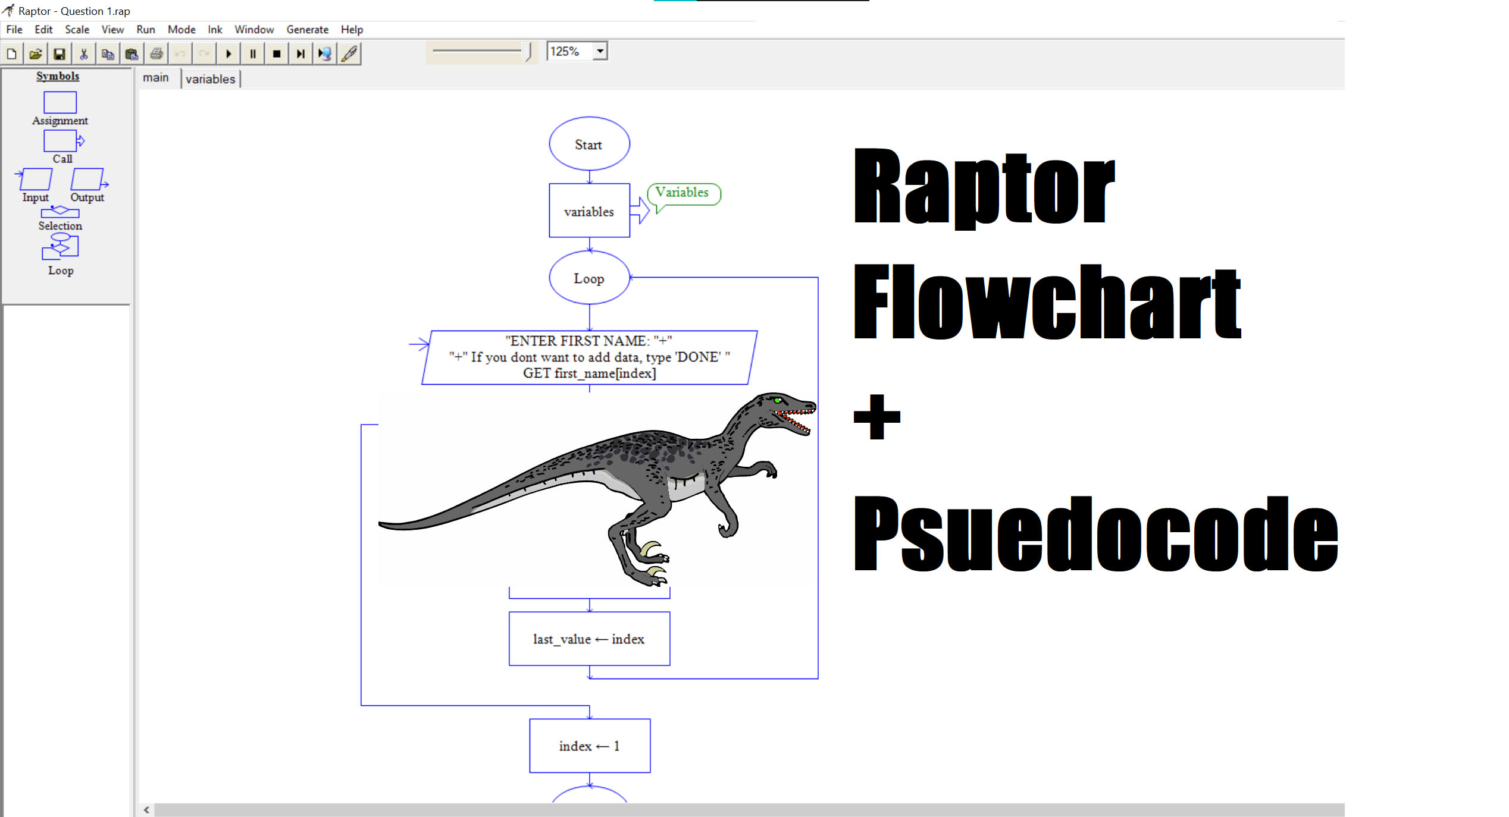Open the Mode menu
The image size is (1509, 817).
coord(181,29)
